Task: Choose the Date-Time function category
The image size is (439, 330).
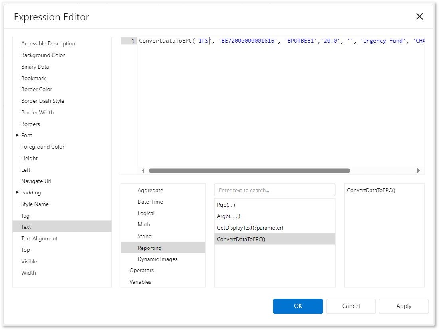Action: point(150,202)
